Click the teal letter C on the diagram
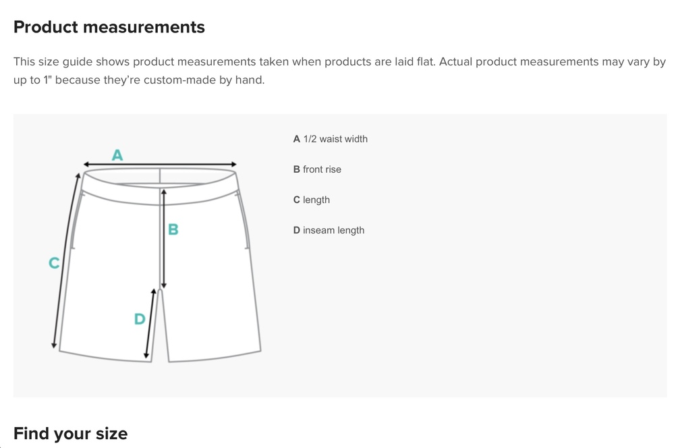678x448 pixels. [55, 263]
